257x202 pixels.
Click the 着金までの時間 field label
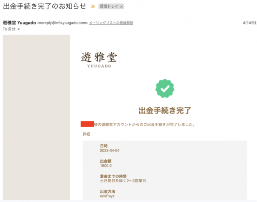pyautogui.click(x=113, y=176)
